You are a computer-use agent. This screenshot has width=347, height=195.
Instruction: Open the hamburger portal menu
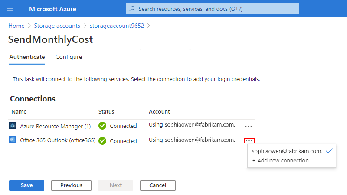pyautogui.click(x=10, y=9)
